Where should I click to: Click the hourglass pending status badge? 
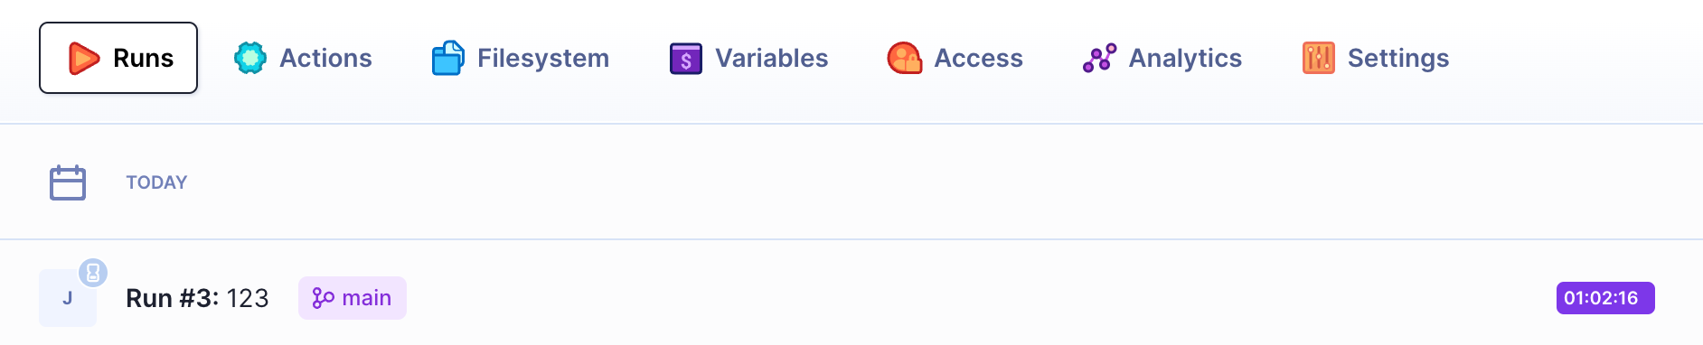93,272
